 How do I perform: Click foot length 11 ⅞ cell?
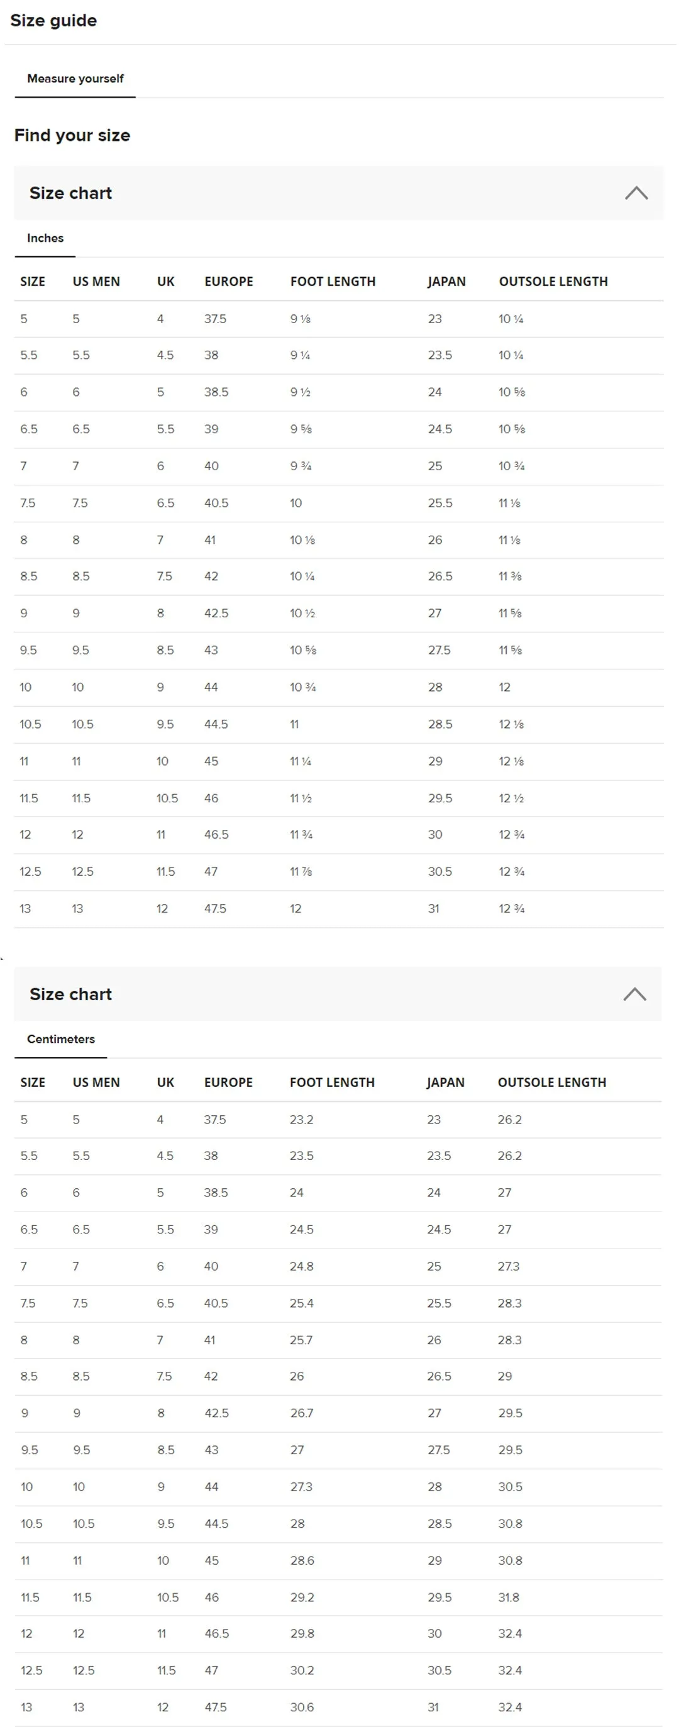pyautogui.click(x=301, y=871)
